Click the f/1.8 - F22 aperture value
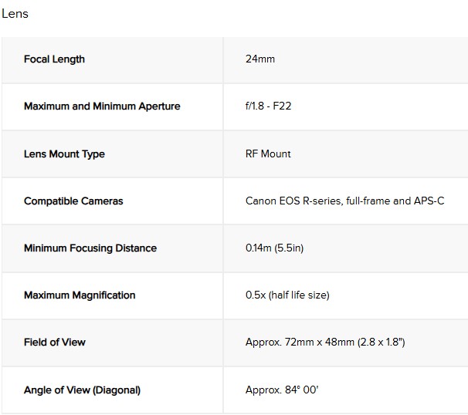The image size is (468, 415). [268, 106]
